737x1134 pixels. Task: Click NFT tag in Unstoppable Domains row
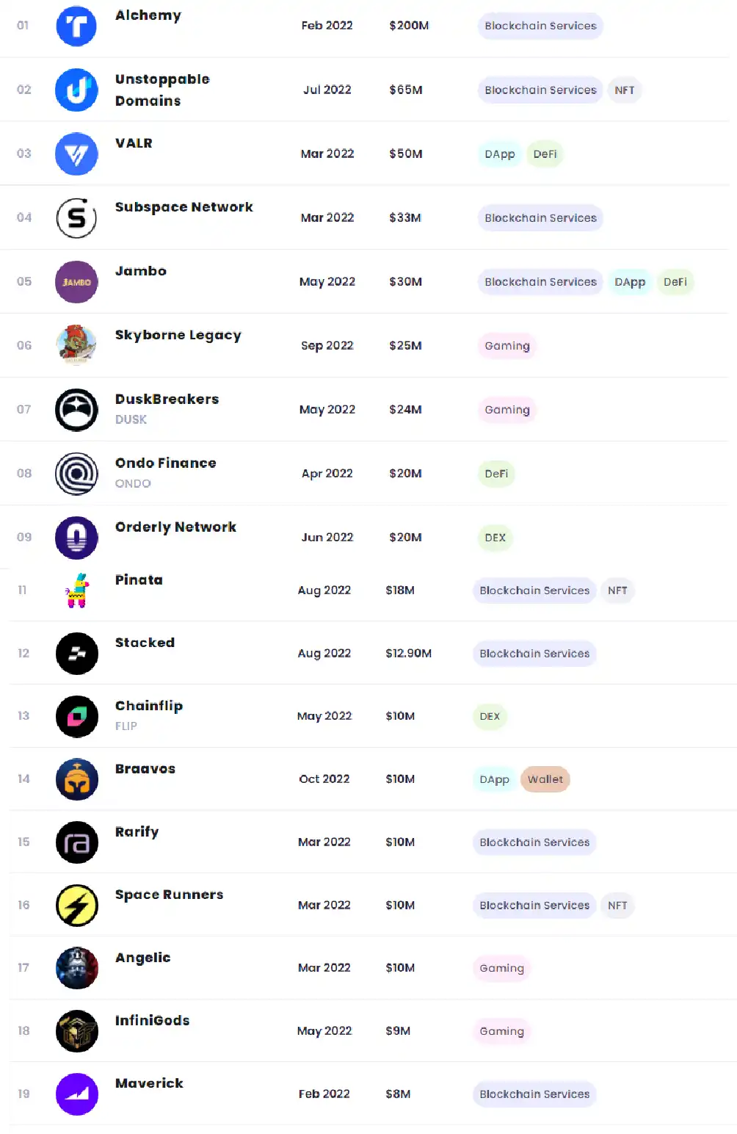tap(625, 90)
